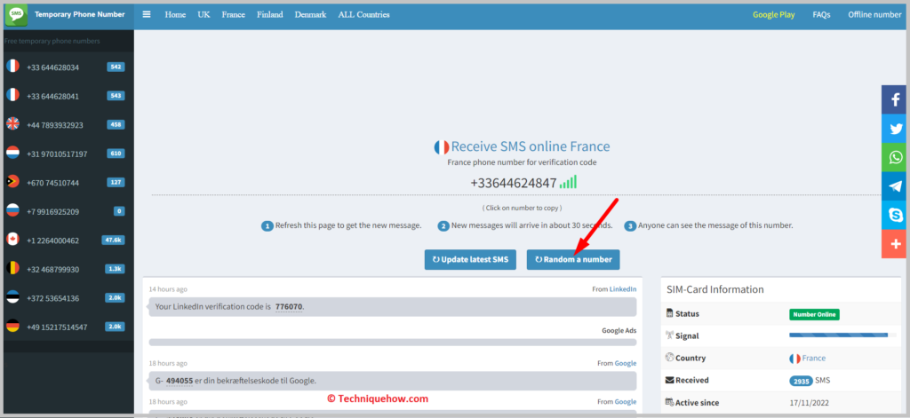Click French flag beside +33 644628041
Image resolution: width=910 pixels, height=418 pixels.
[x=12, y=95]
